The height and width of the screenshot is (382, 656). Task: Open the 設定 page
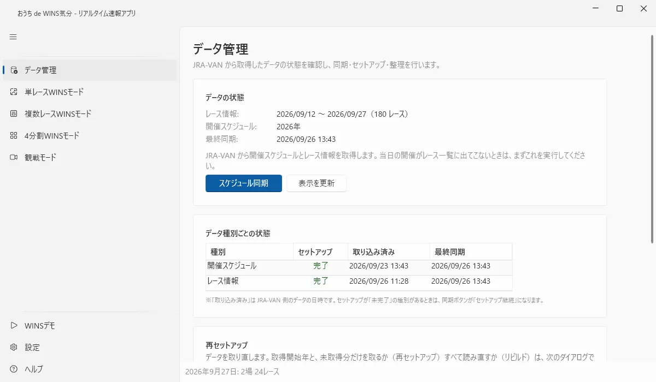(x=90, y=348)
